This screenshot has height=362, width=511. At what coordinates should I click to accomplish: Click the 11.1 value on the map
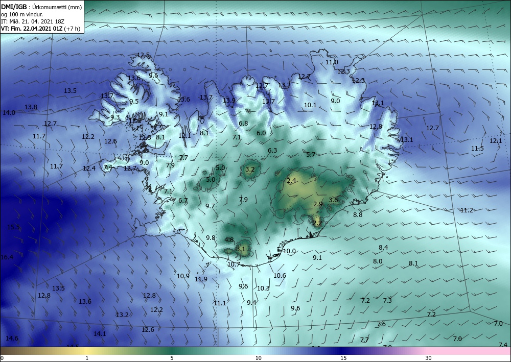pyautogui.click(x=220, y=303)
